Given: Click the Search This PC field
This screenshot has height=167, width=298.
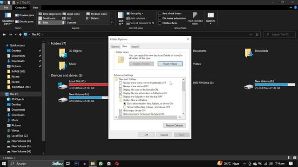Looking at the screenshot, I should pyautogui.click(x=279, y=35).
